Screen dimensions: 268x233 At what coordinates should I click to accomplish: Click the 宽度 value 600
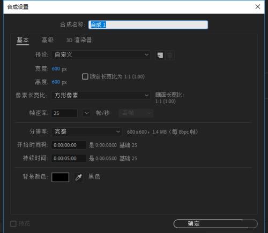56,69
